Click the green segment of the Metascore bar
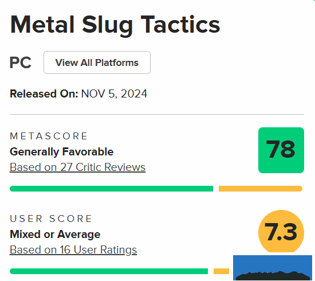 click(x=111, y=189)
